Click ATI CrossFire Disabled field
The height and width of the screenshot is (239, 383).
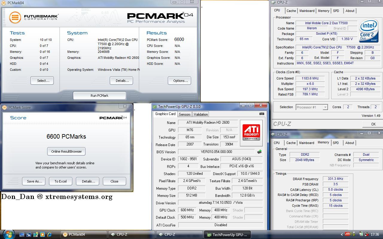click(x=221, y=225)
